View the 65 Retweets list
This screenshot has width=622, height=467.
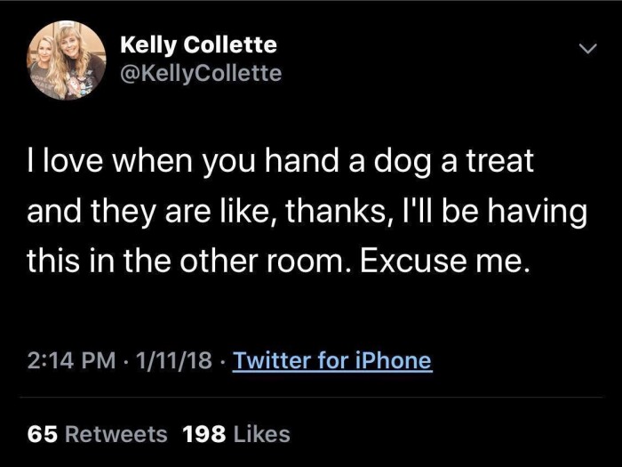point(98,434)
